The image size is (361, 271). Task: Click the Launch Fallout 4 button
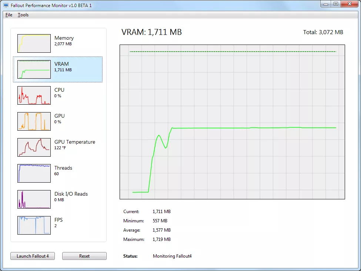pos(33,256)
